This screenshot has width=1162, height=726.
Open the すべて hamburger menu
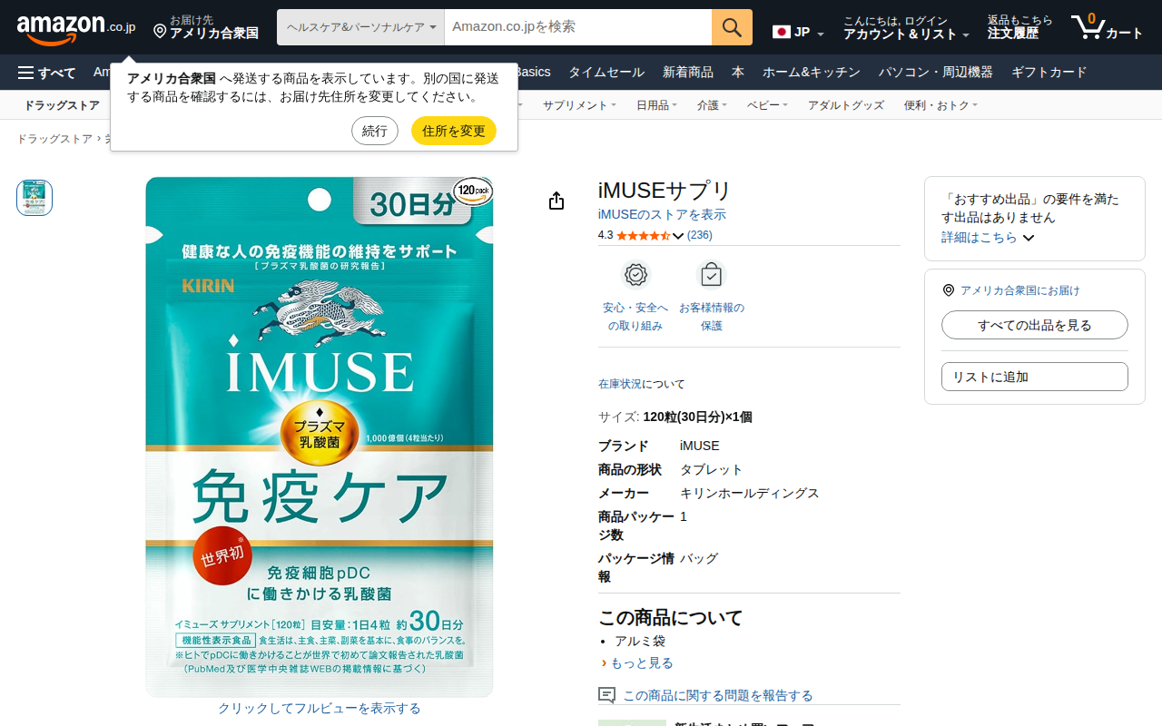pos(46,73)
